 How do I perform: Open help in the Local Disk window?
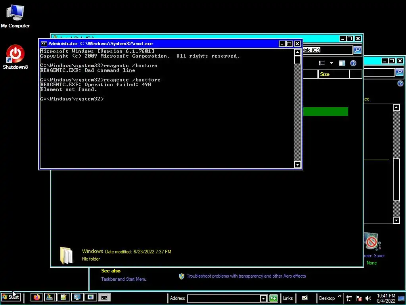point(353,63)
